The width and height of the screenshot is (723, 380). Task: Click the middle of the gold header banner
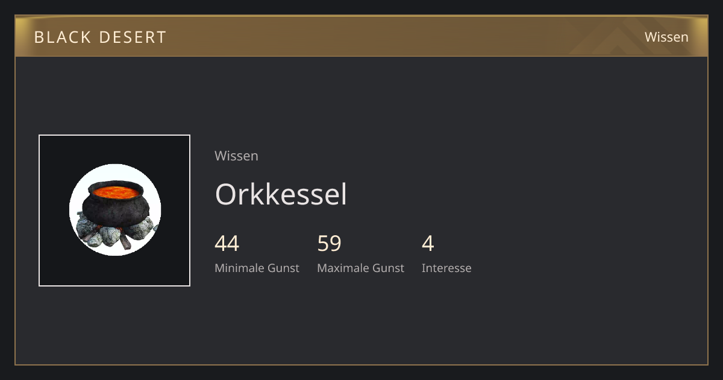[x=361, y=36]
